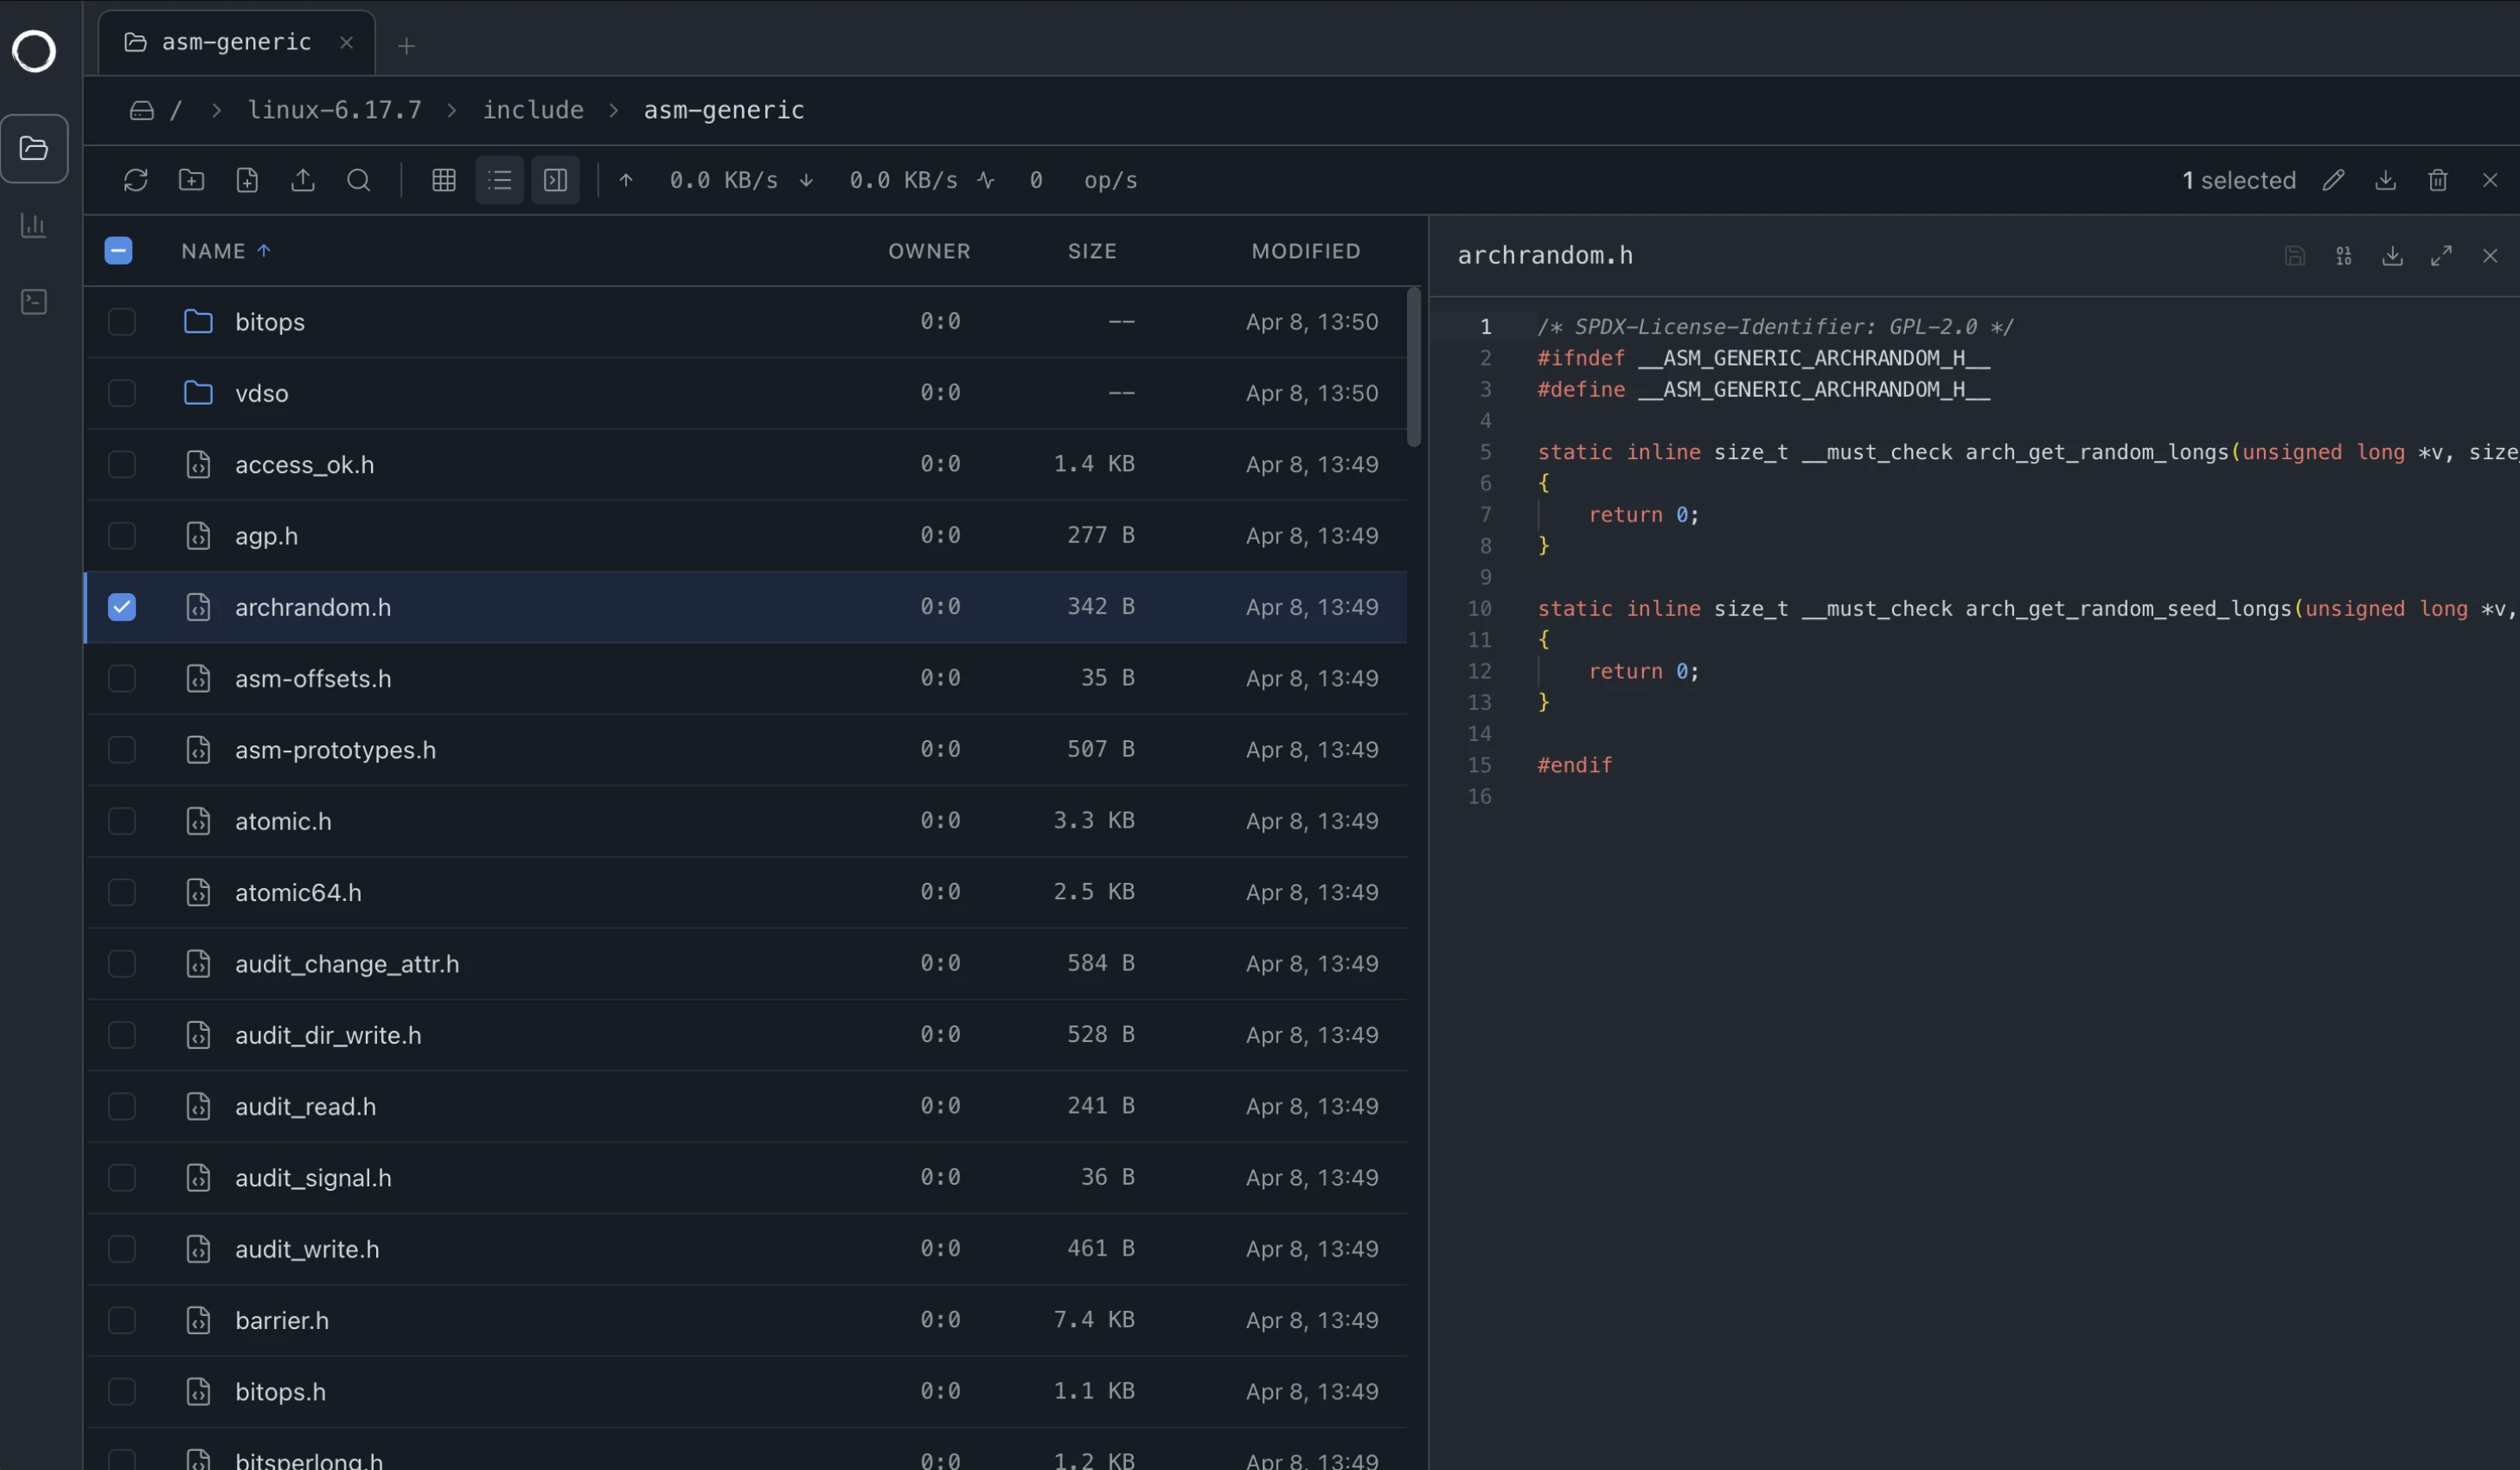Click the root drive icon in the breadcrumb
This screenshot has width=2520, height=1470.
tap(142, 110)
